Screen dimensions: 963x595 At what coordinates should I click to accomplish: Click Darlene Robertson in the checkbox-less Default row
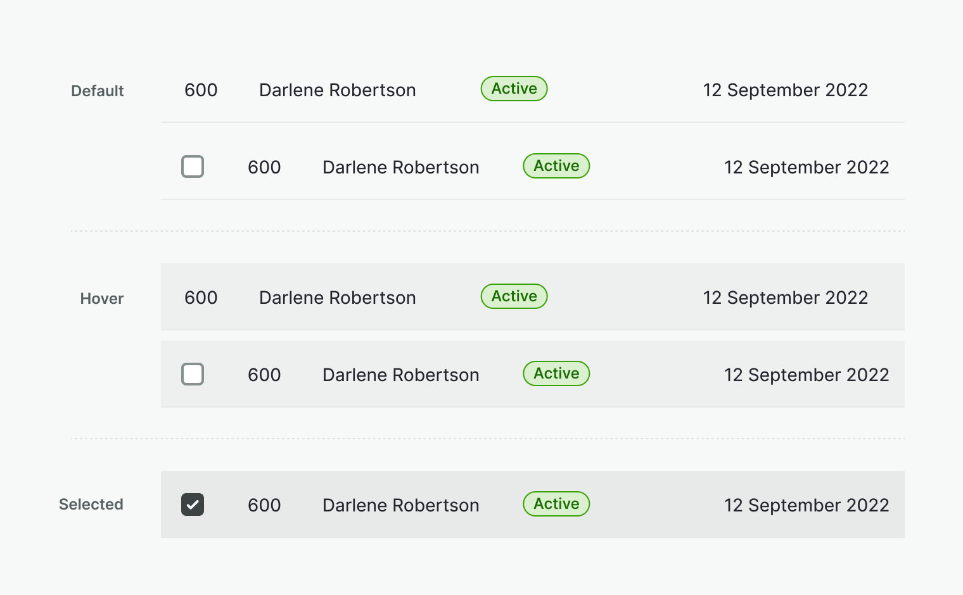337,90
